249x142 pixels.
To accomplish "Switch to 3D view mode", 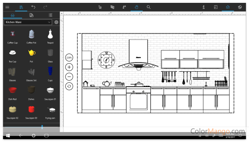I will (x=240, y=7).
